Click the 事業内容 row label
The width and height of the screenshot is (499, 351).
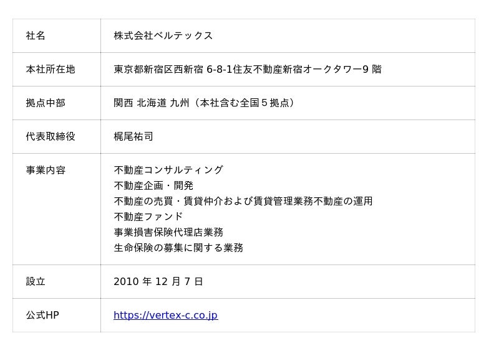tap(46, 171)
